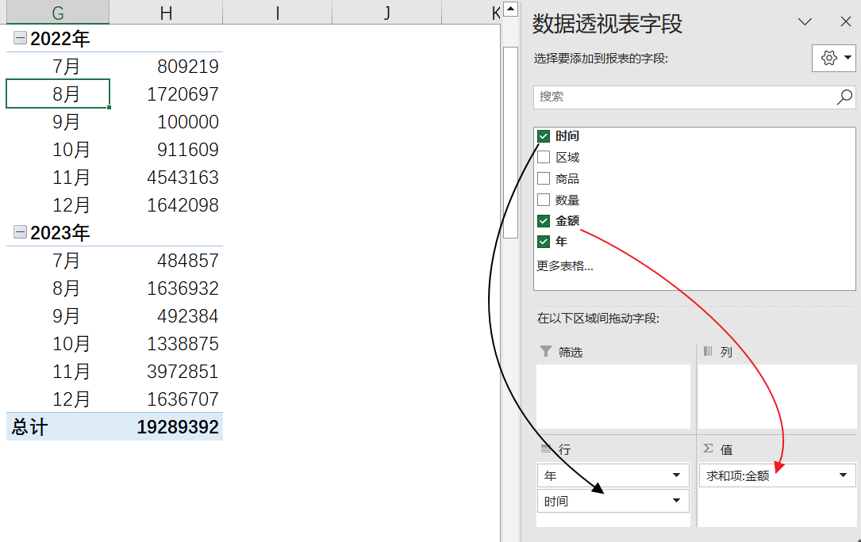Close the PivotTable fields pane
861x542 pixels.
click(846, 21)
